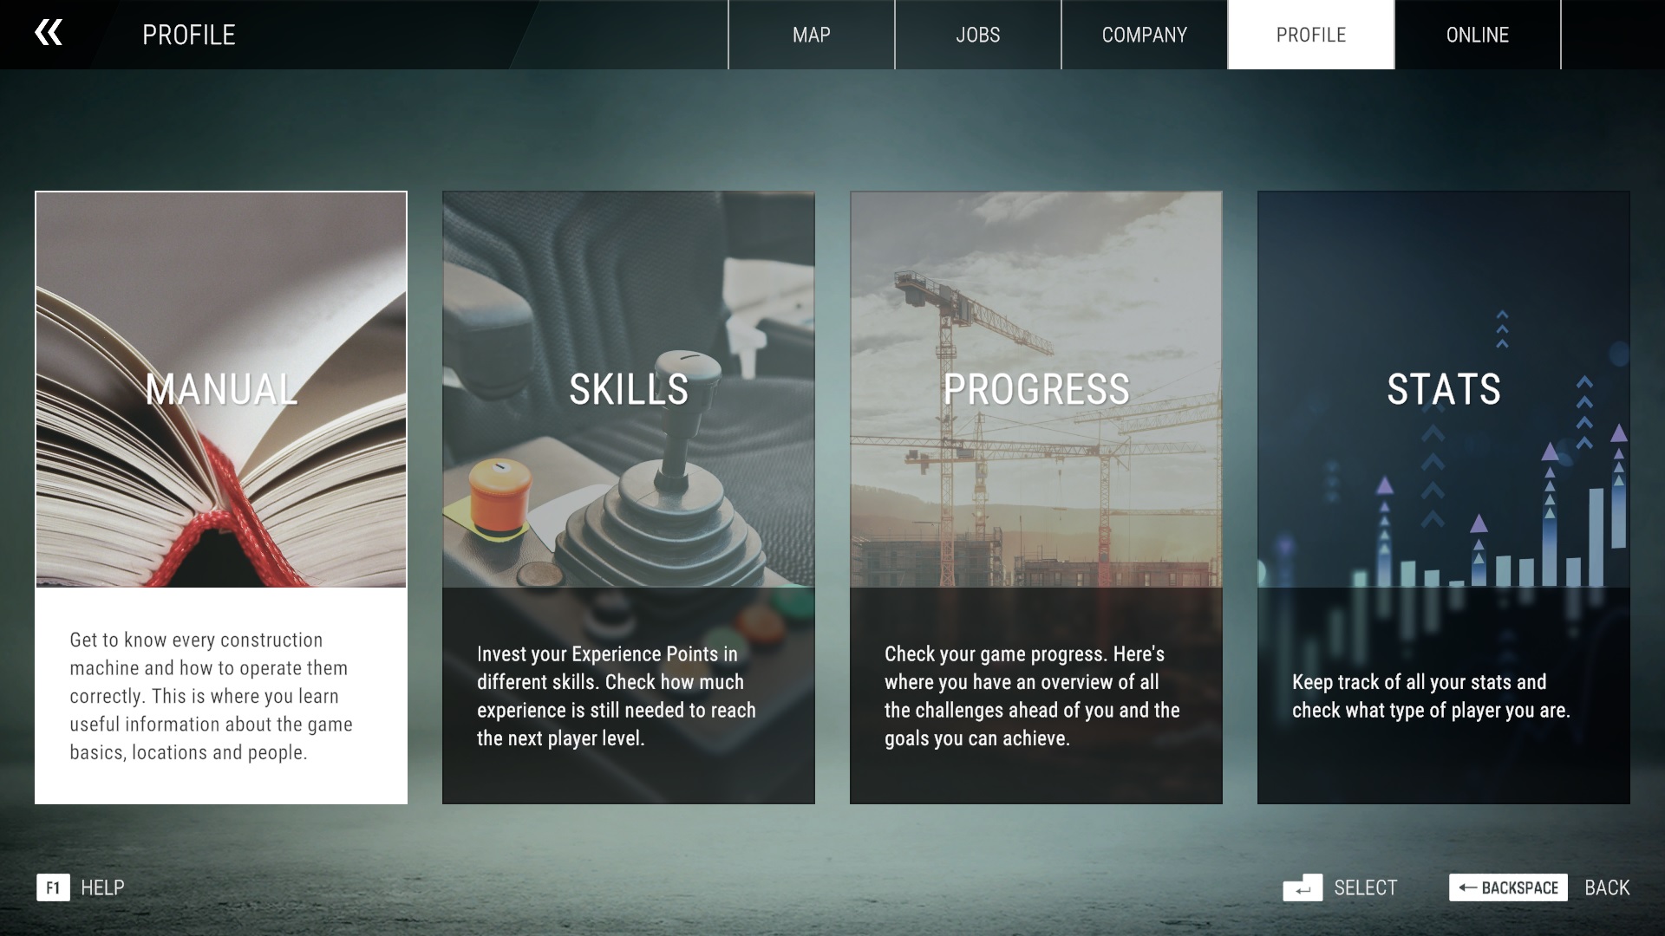Click the BACK label
The height and width of the screenshot is (936, 1665).
point(1607,887)
